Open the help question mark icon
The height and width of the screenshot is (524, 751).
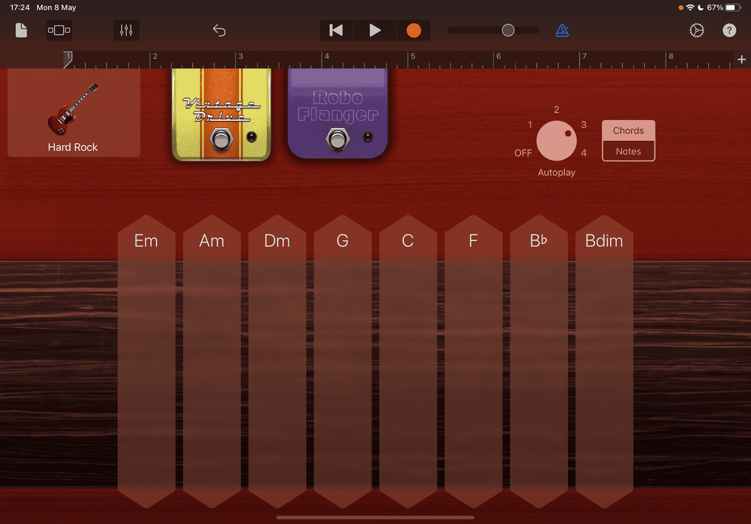click(x=729, y=30)
